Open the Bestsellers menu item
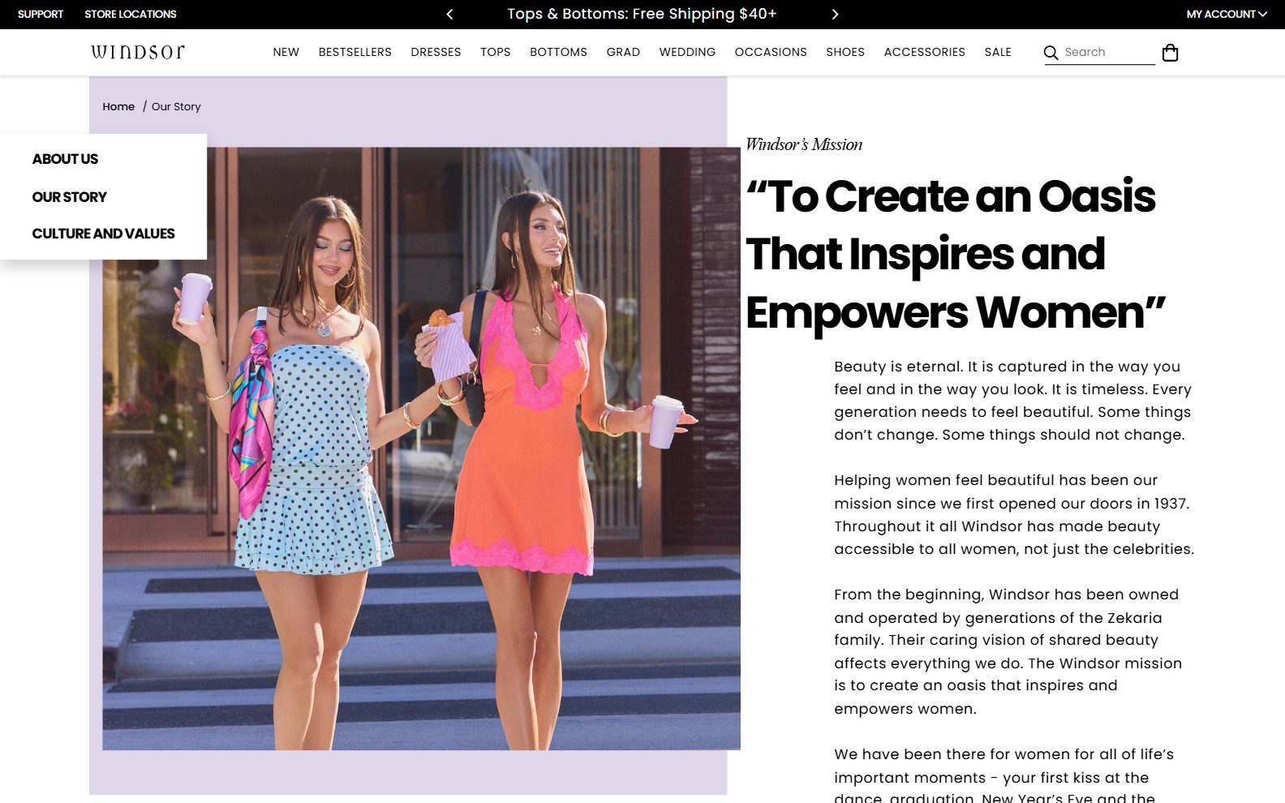The width and height of the screenshot is (1285, 803). [355, 52]
